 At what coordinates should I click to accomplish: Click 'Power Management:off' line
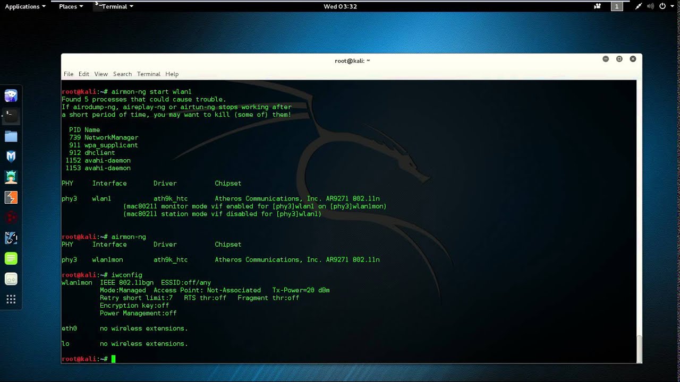click(x=138, y=314)
